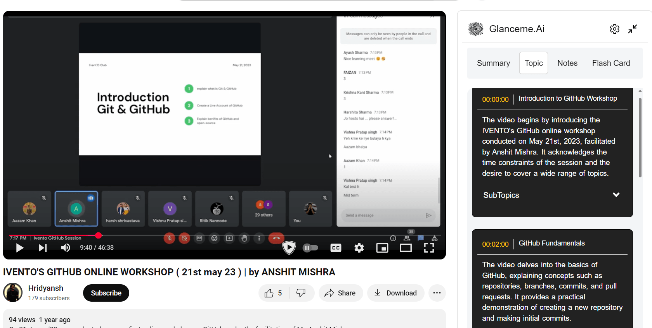The width and height of the screenshot is (652, 328).
Task: Seek on the red video progress bar
Action: pyautogui.click(x=53, y=235)
